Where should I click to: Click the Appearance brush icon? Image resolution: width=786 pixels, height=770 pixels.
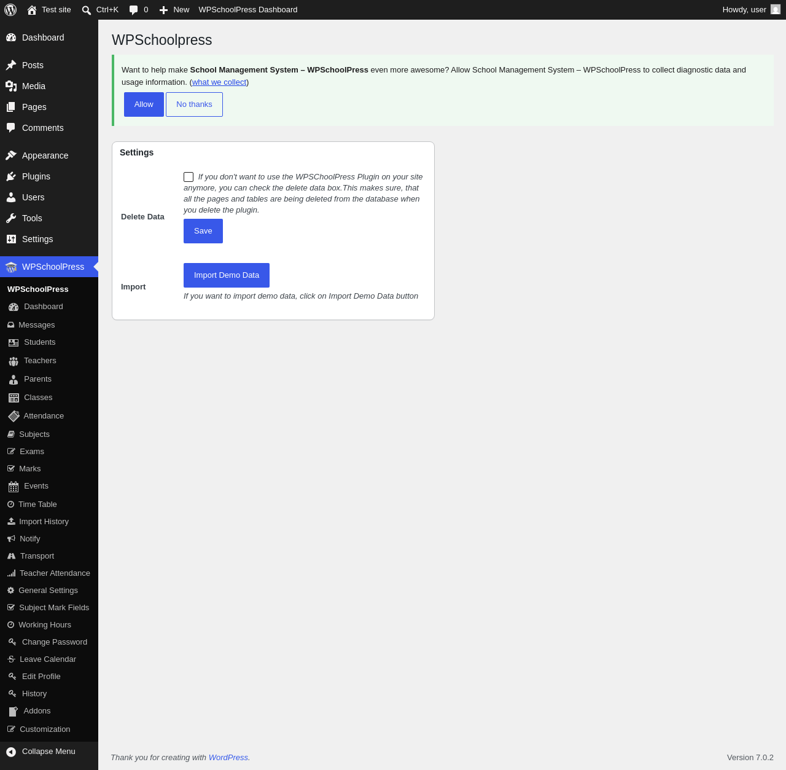click(x=11, y=155)
